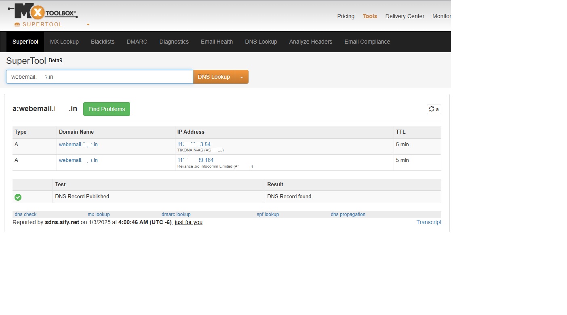The height and width of the screenshot is (315, 567).
Task: Click the MX Toolbox logo
Action: pyautogui.click(x=42, y=12)
